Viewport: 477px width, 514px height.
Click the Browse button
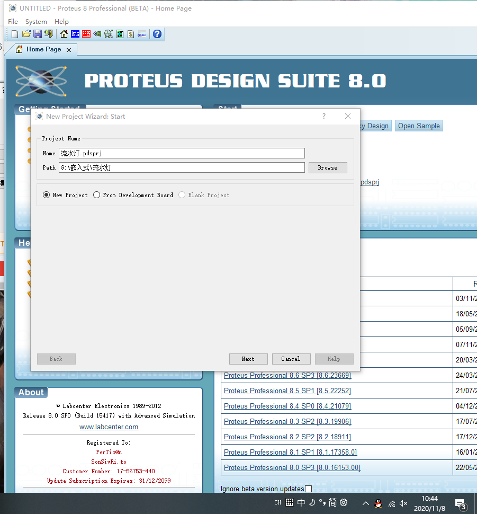328,167
